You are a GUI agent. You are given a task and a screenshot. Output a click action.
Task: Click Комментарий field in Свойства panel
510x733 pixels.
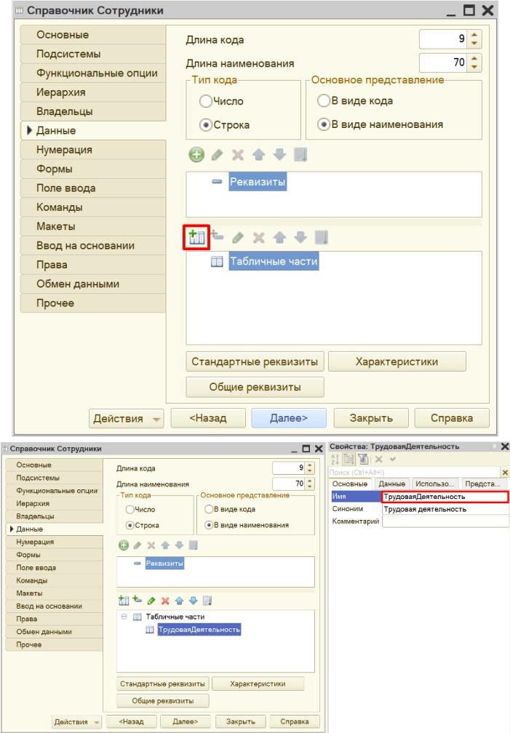[x=445, y=521]
